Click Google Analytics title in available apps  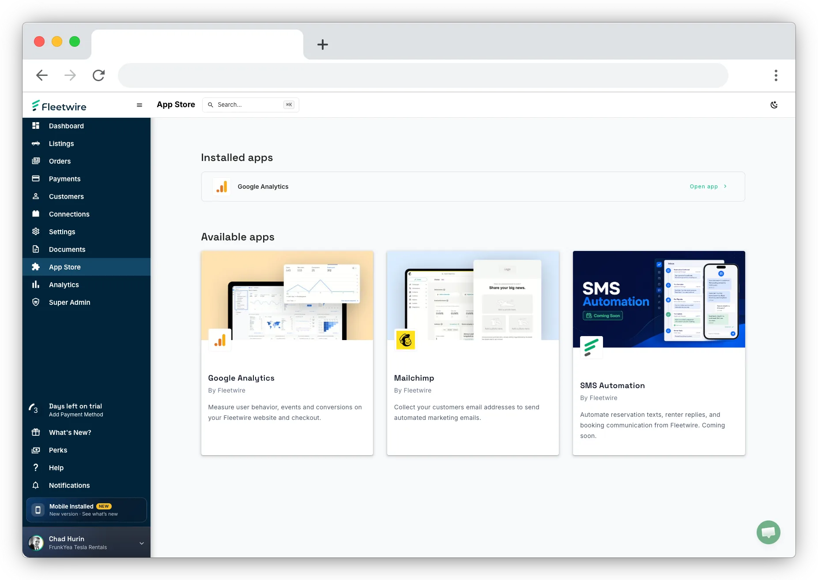tap(241, 378)
